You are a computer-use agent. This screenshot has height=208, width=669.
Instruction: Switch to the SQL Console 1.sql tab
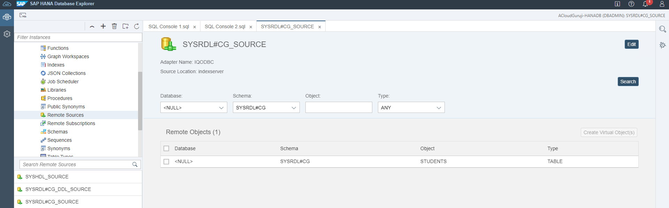pyautogui.click(x=169, y=26)
